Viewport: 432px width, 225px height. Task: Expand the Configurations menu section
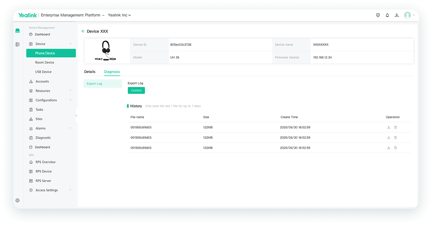[70, 100]
